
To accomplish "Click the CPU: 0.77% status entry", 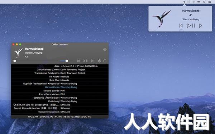I will point(33,117).
